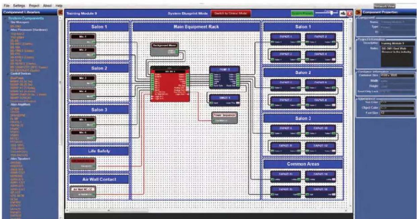Click the blueprint canvas vertical scrollbar
Image resolution: width=417 pixels, height=219 pixels.
pos(350,112)
